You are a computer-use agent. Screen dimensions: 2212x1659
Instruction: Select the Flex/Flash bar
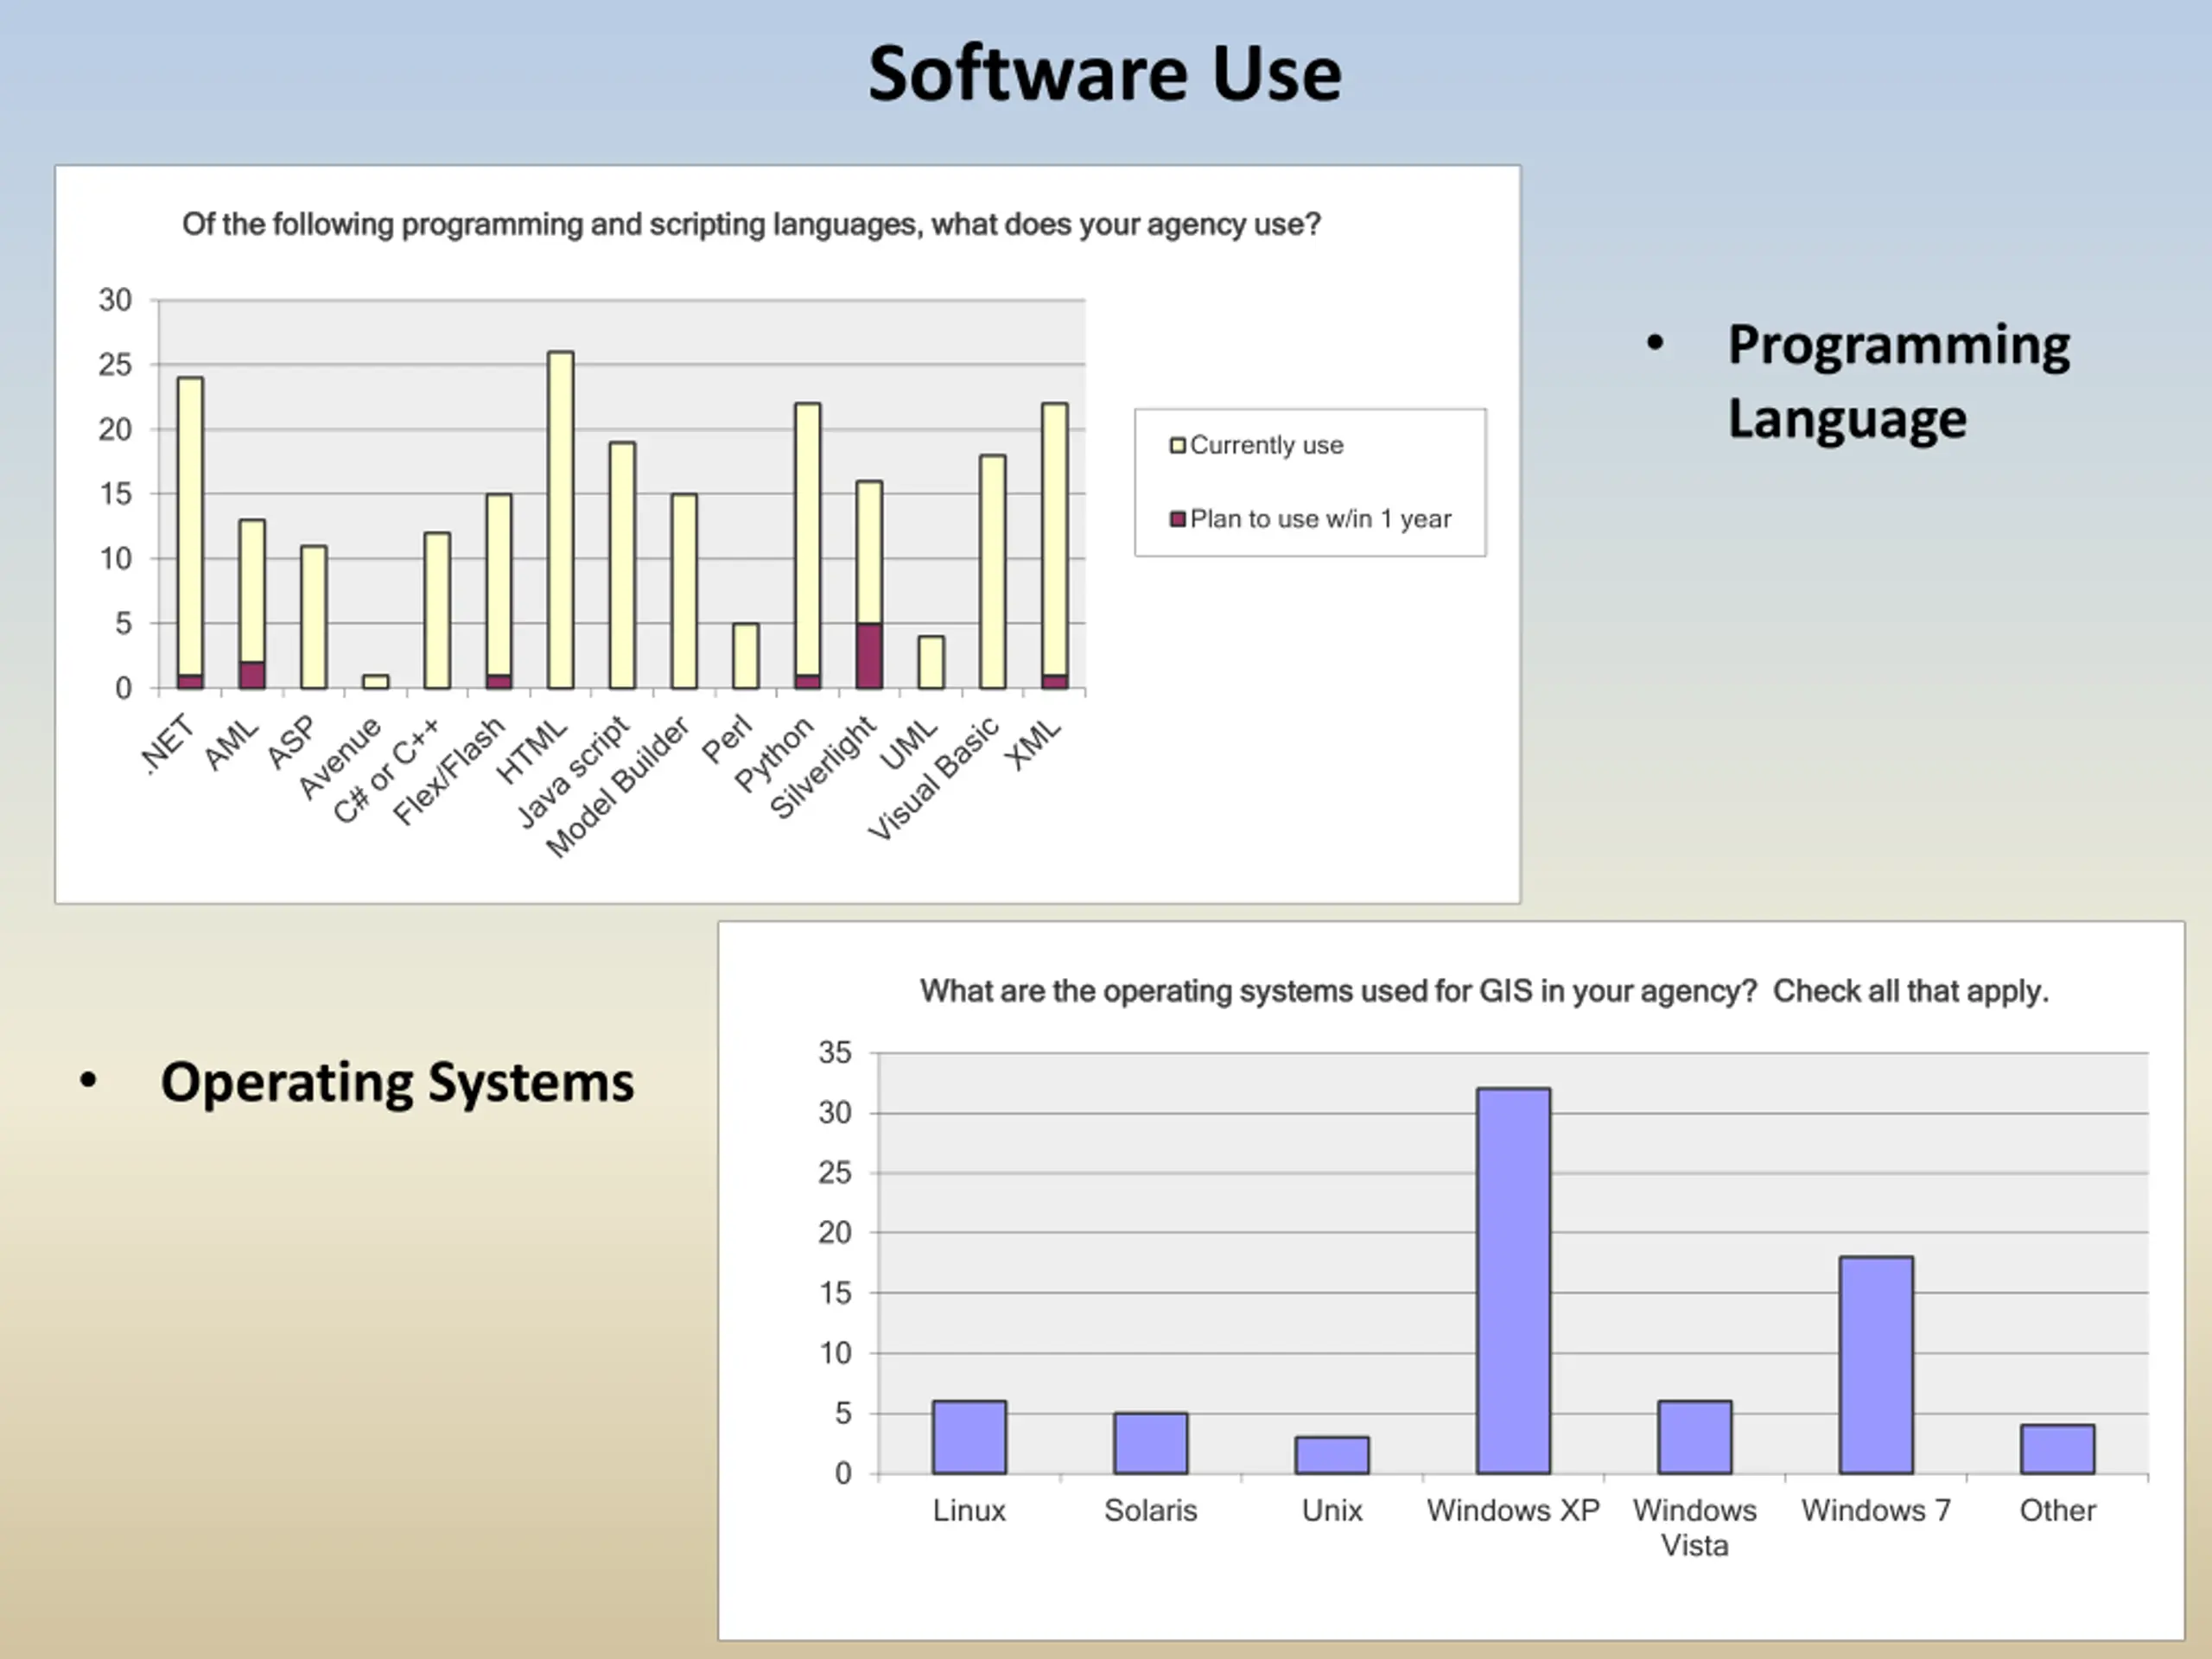click(499, 591)
